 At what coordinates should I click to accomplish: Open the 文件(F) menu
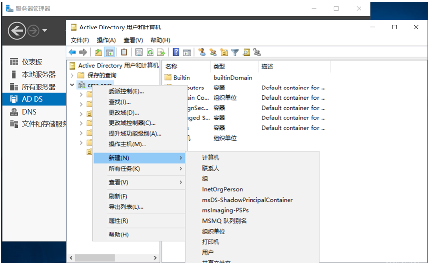[x=80, y=40]
